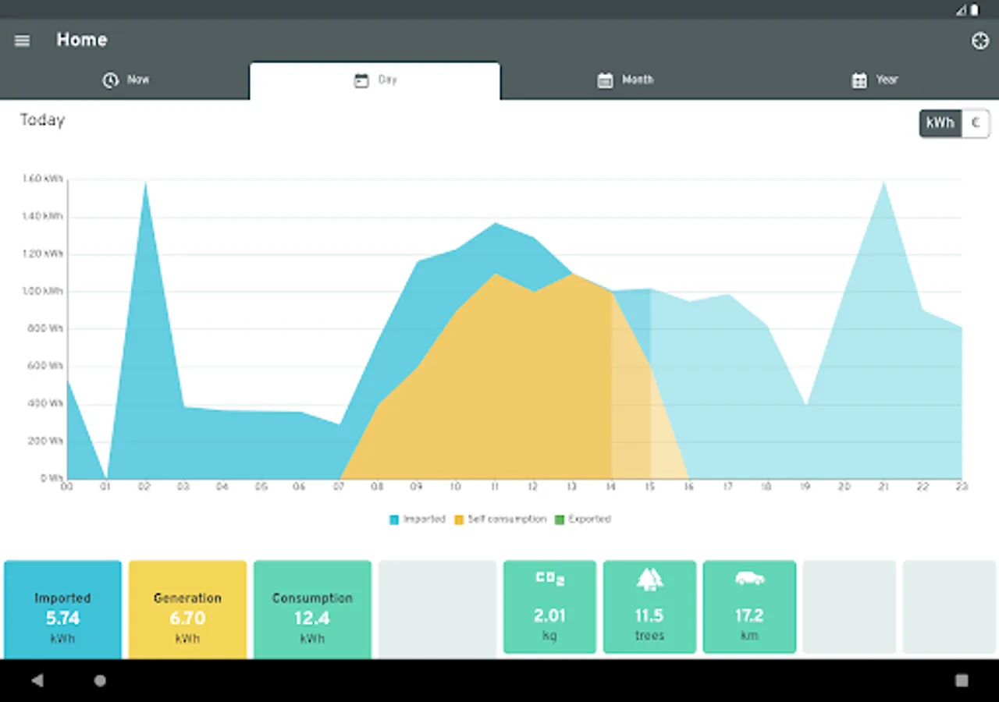
Task: Click the yellow Self consumption legend square
Action: coord(459,519)
